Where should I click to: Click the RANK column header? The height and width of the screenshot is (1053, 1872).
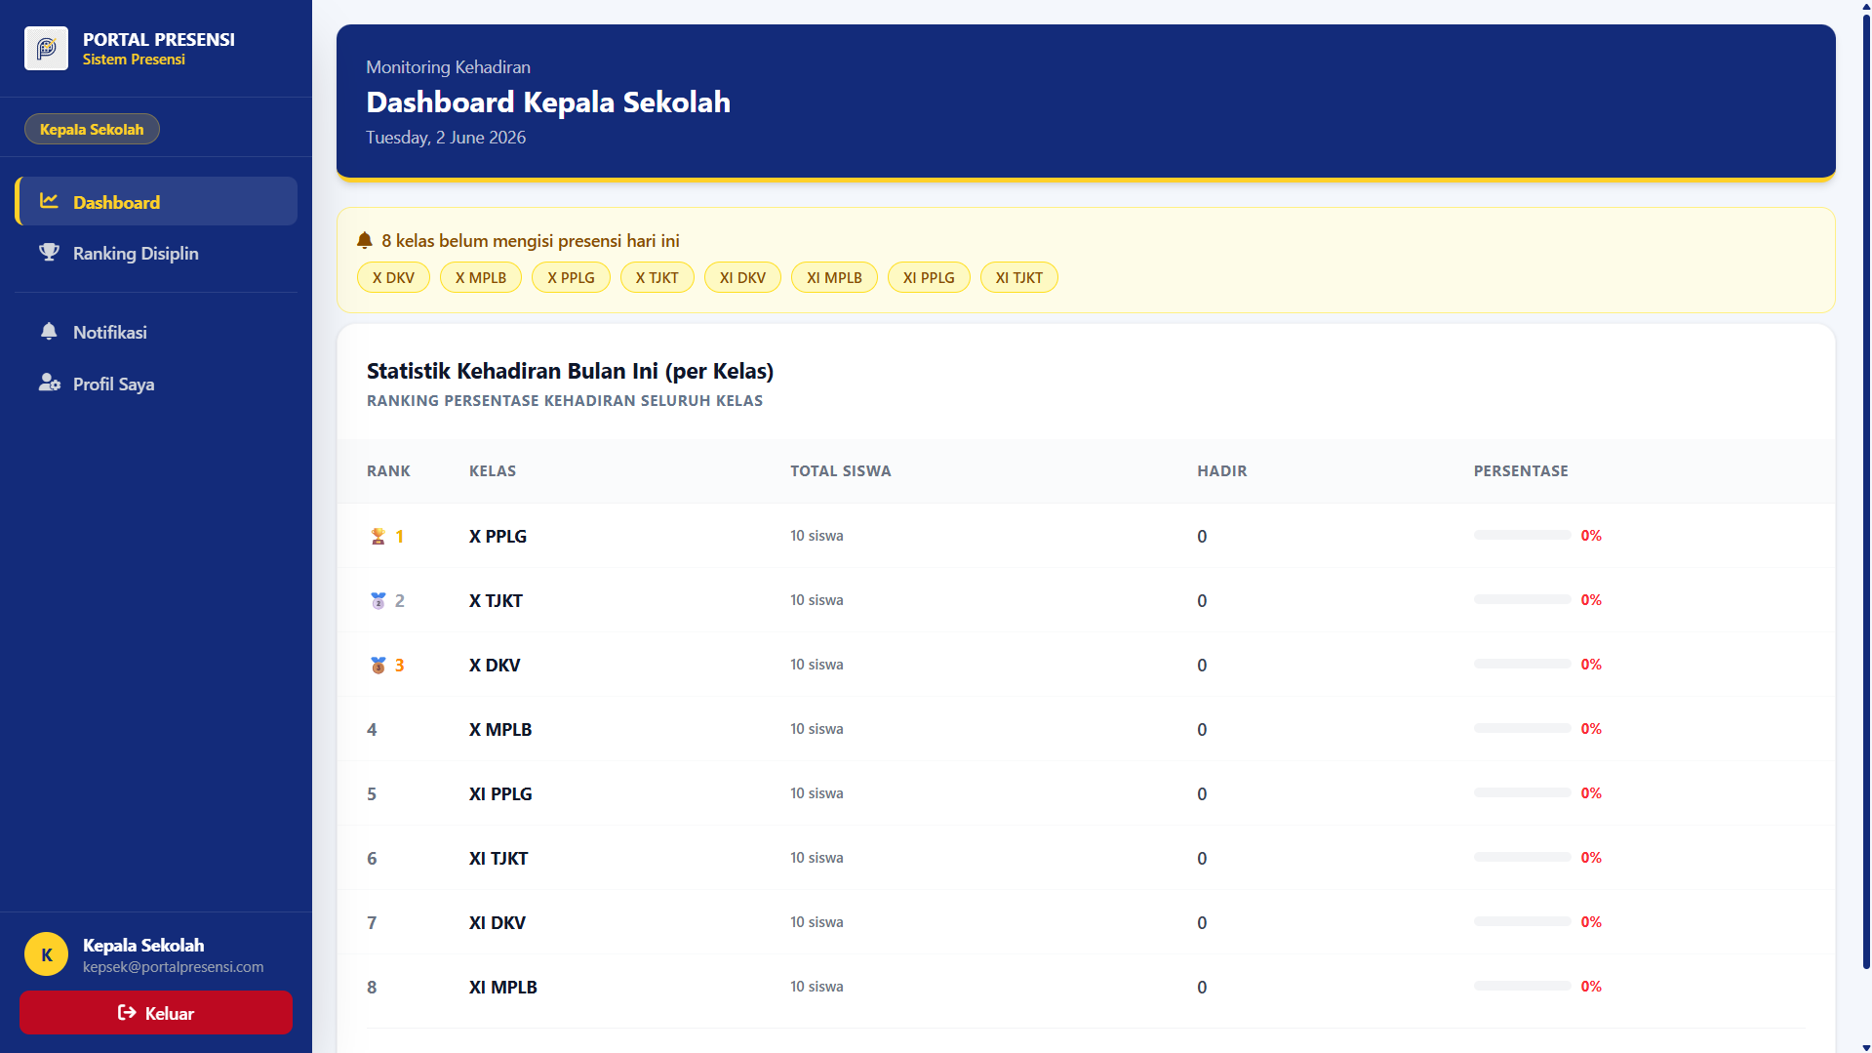pos(388,470)
